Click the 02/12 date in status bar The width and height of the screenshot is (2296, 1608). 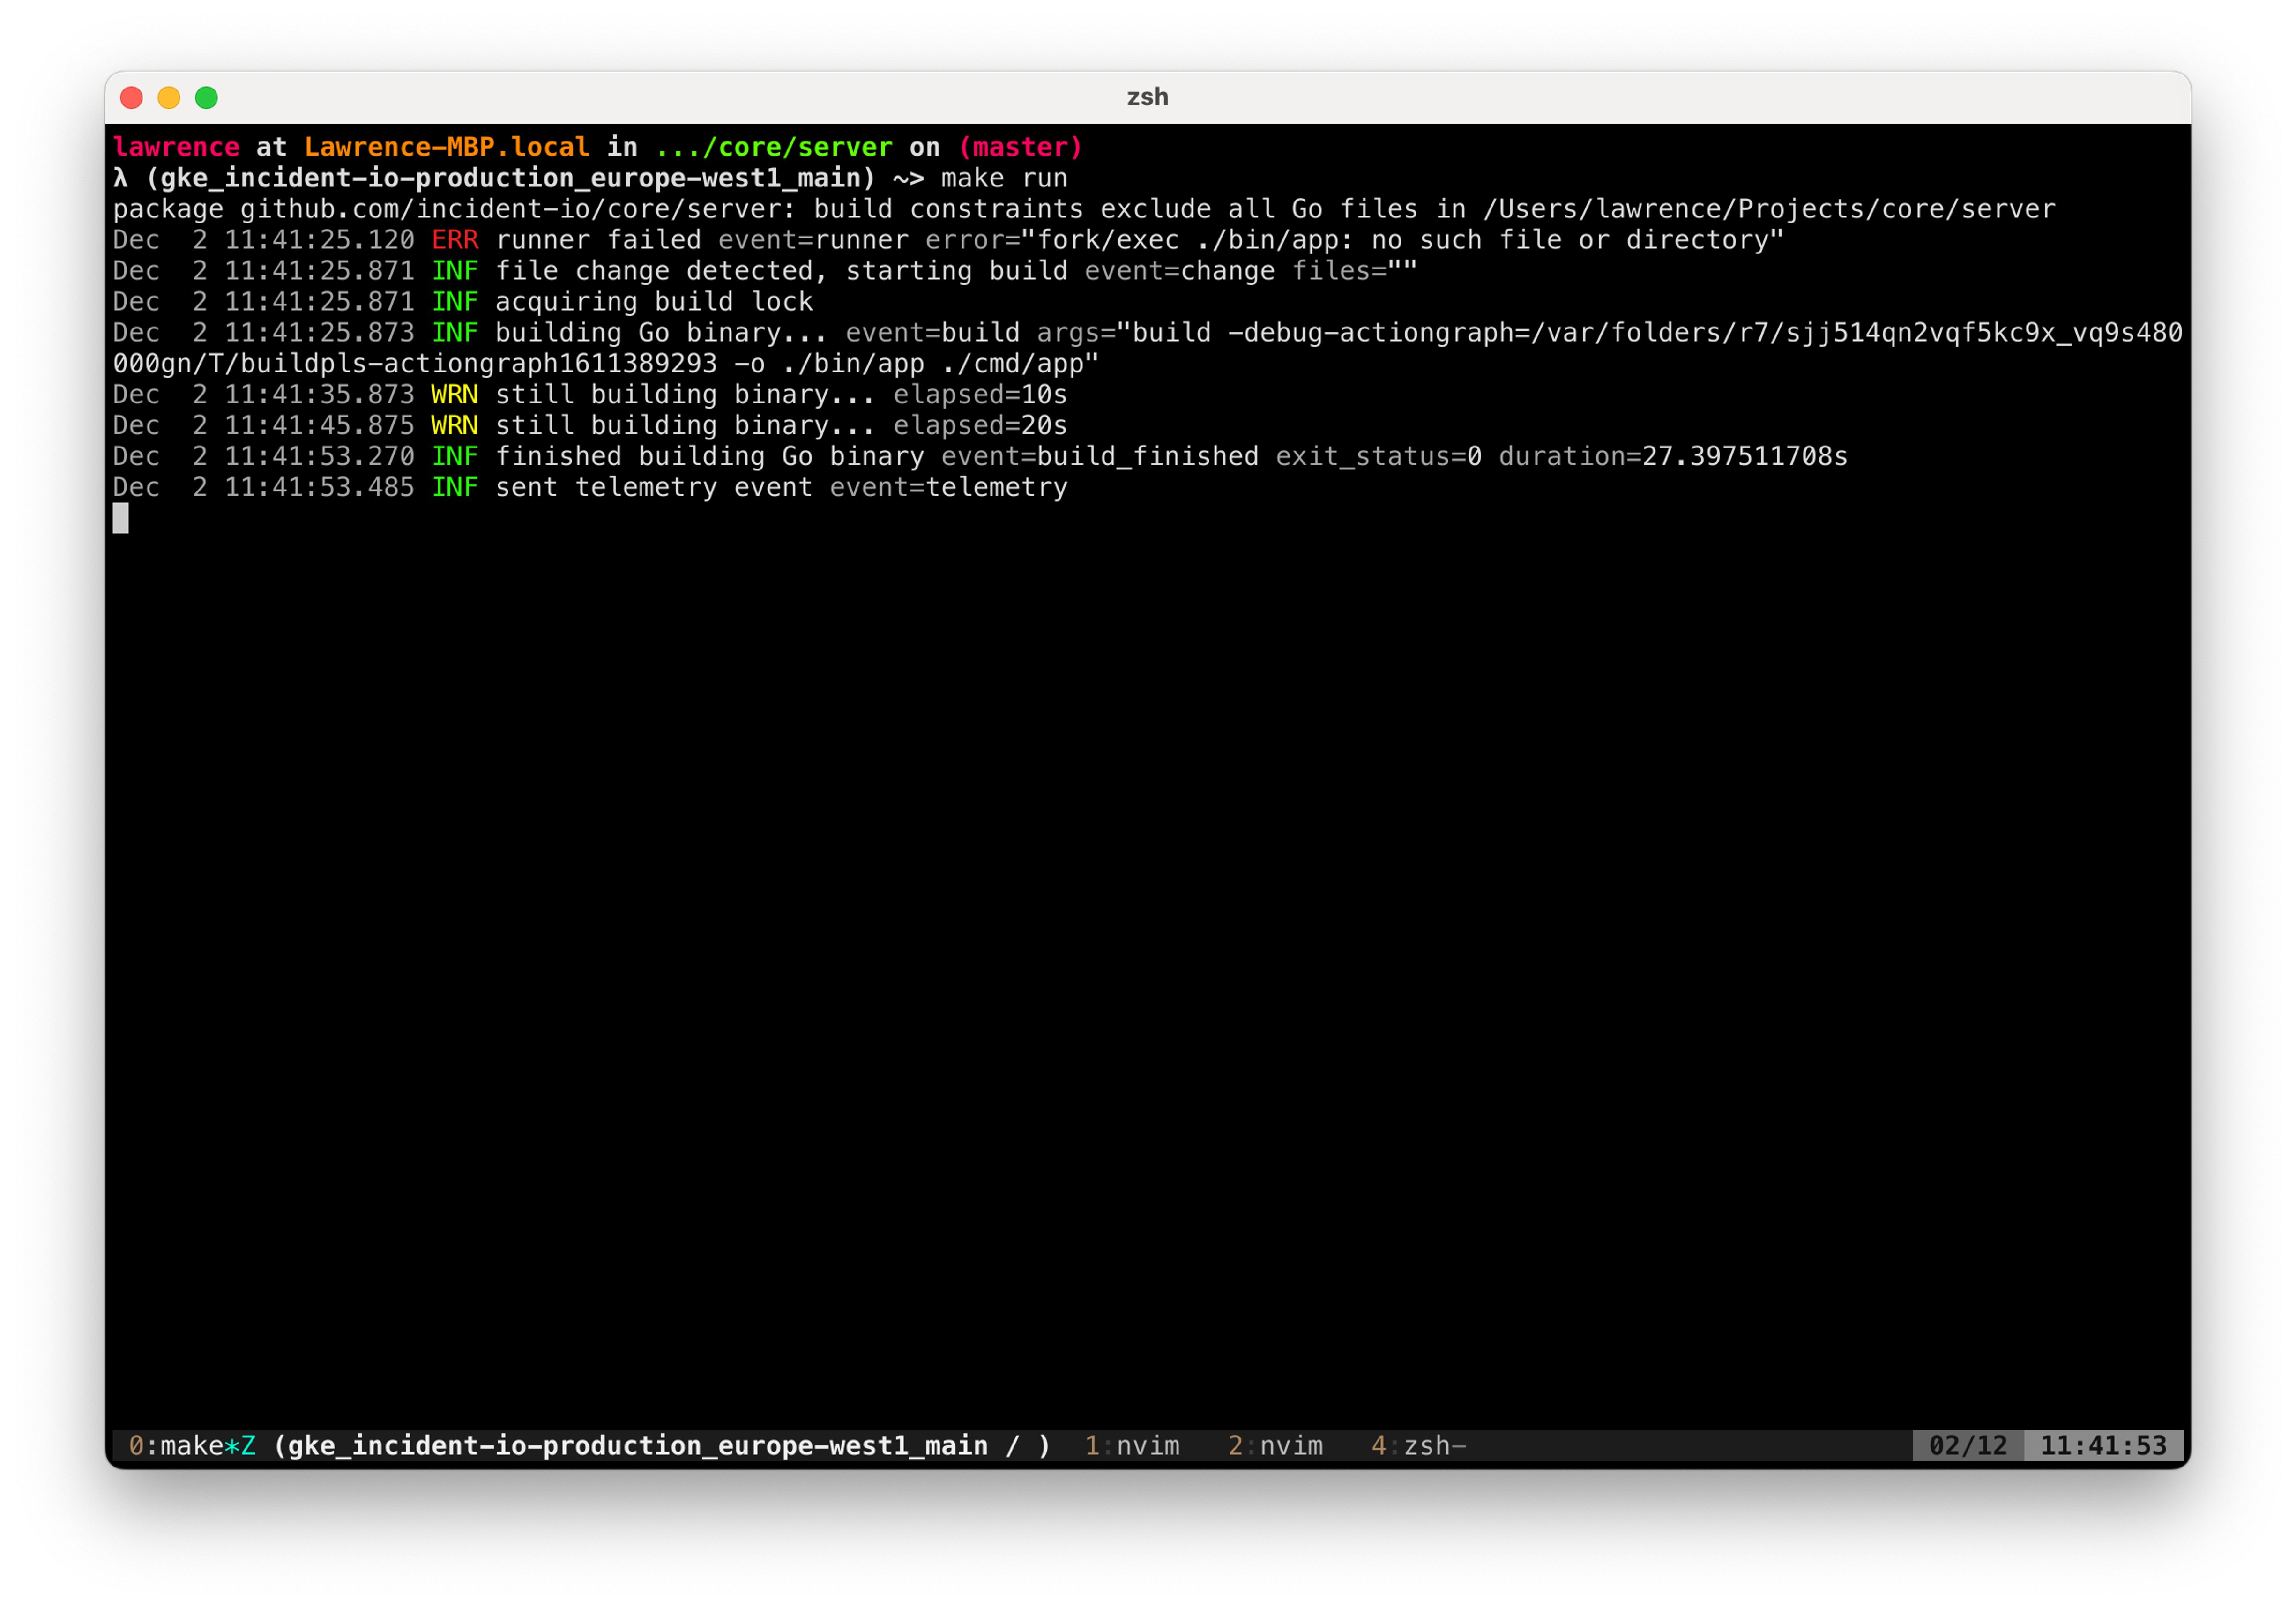click(1967, 1445)
